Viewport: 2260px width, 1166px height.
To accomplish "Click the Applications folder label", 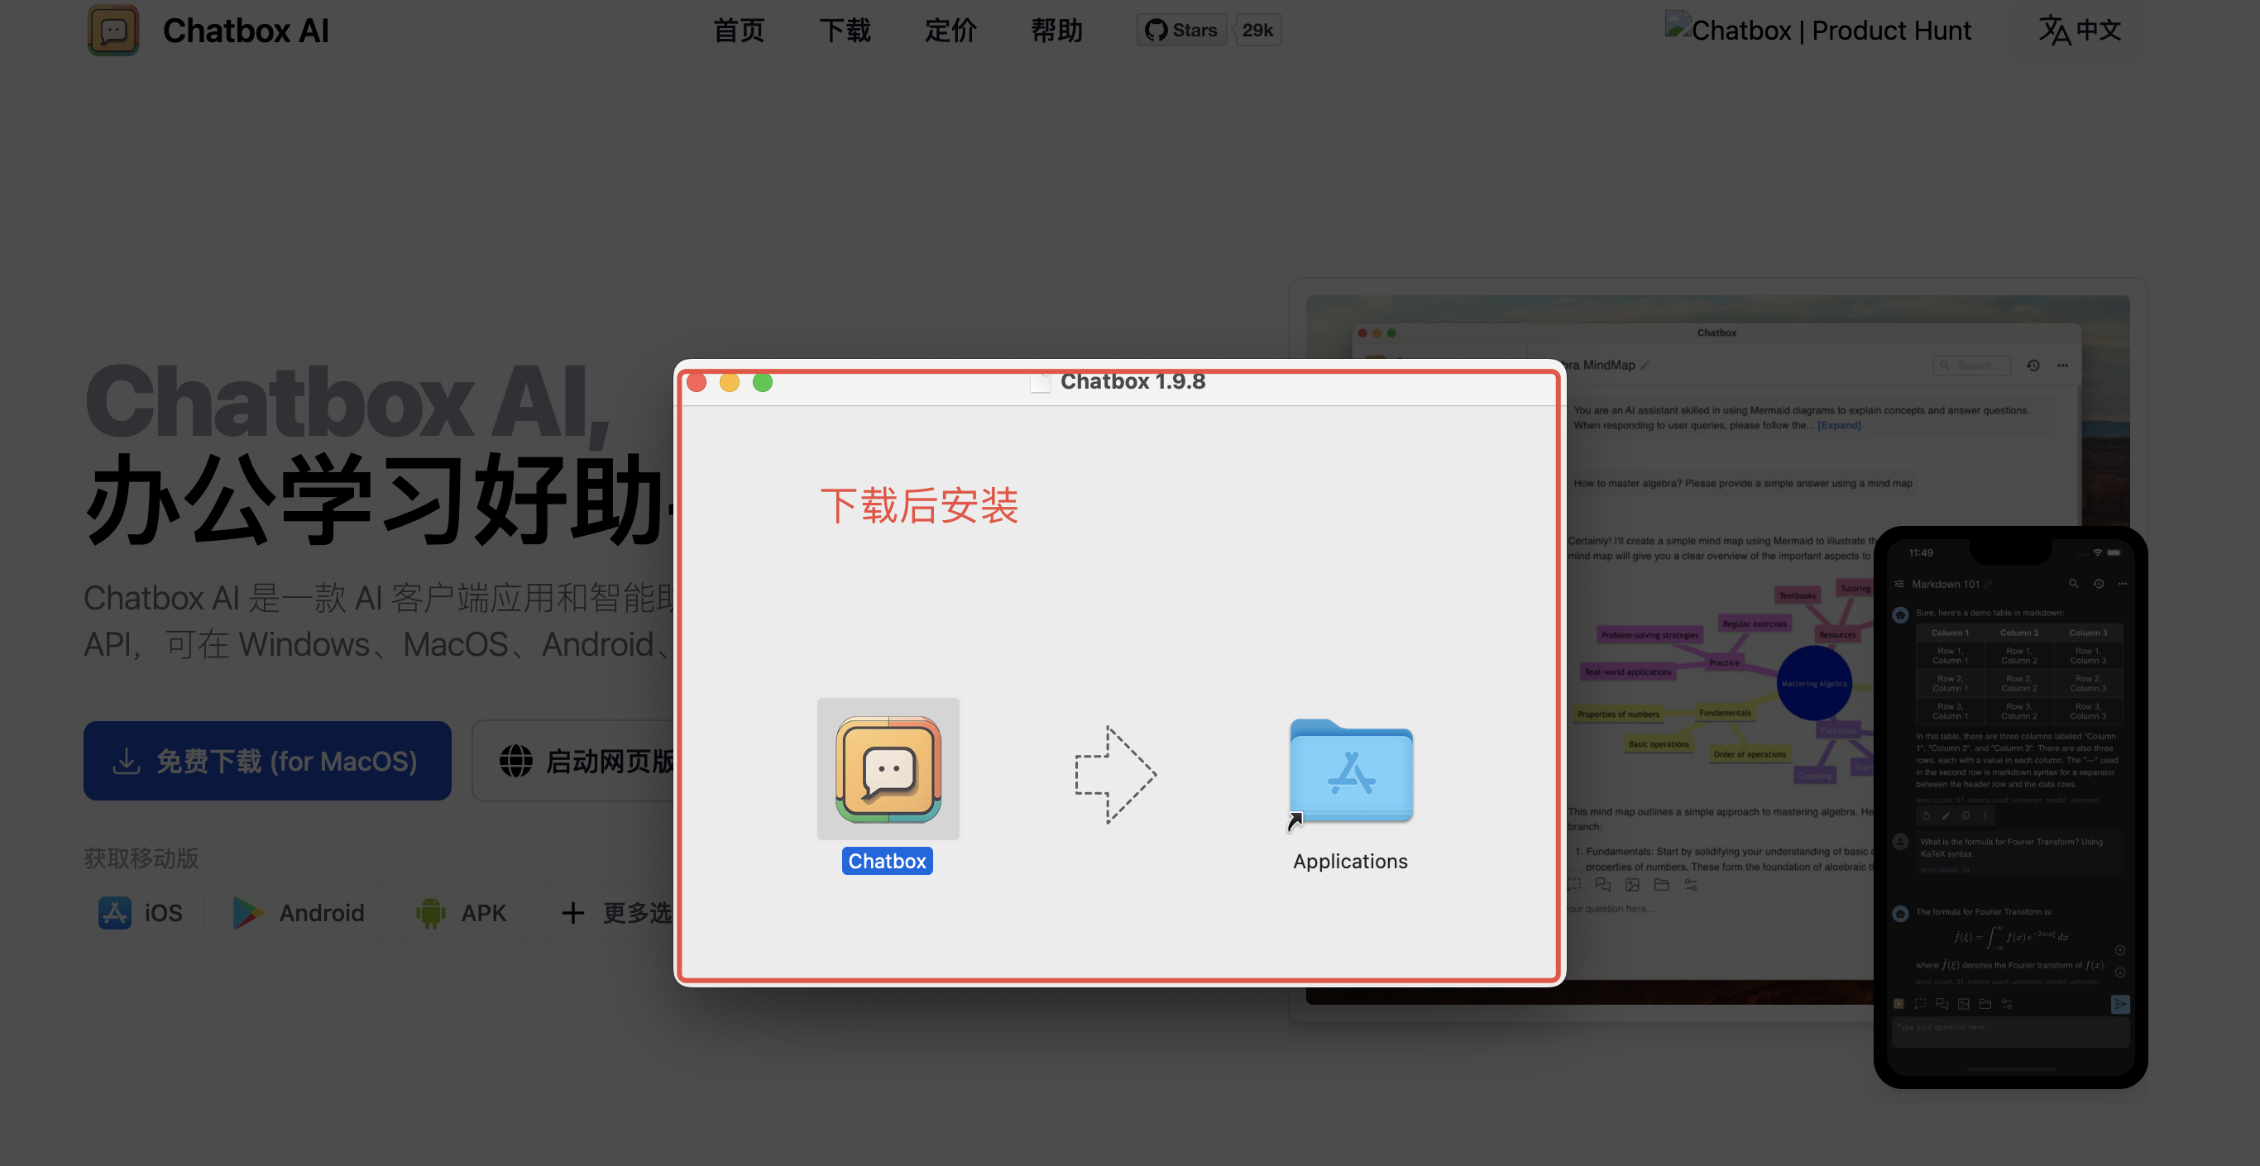I will pyautogui.click(x=1350, y=862).
